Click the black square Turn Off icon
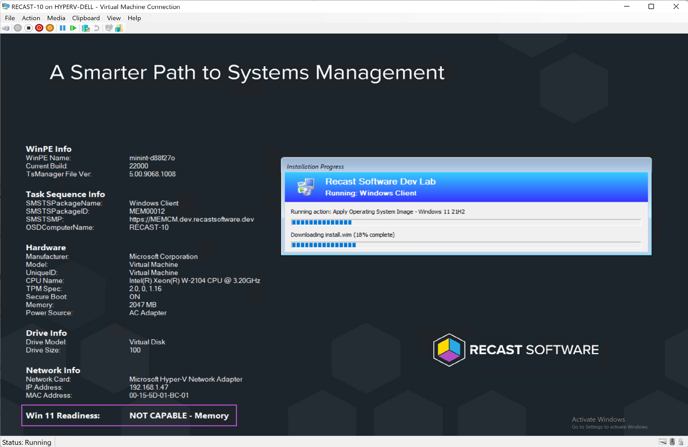The width and height of the screenshot is (688, 447). click(x=28, y=28)
